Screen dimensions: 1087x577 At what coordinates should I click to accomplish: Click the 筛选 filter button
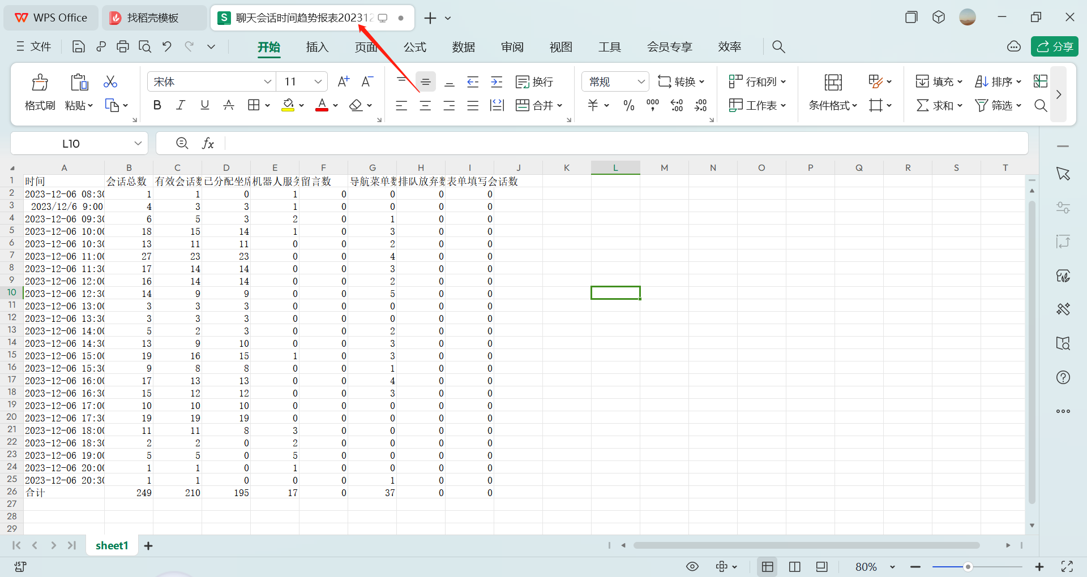(x=998, y=105)
